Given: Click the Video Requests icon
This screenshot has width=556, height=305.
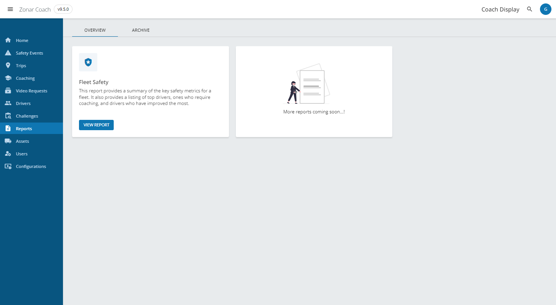Looking at the screenshot, I should 8,90.
